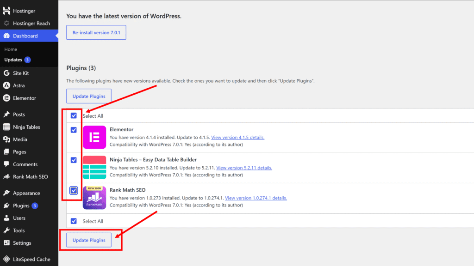Click the Plugins count badge 3

click(x=35, y=206)
